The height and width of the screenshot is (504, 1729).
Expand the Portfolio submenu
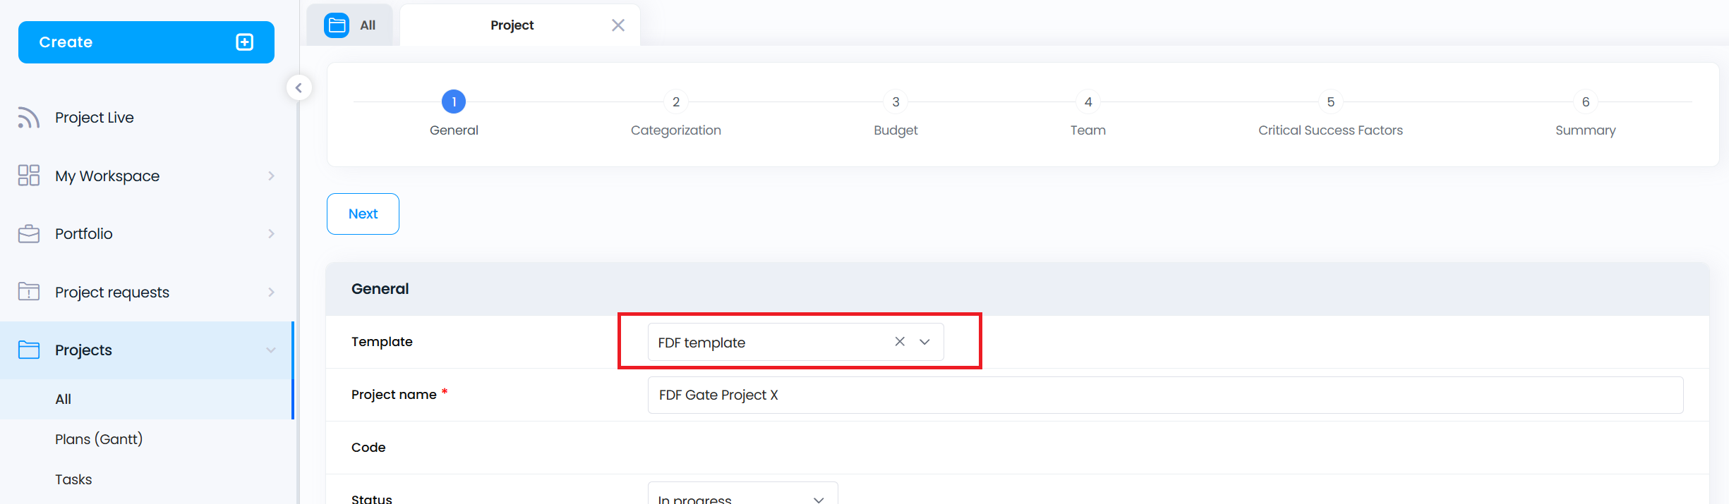271,234
